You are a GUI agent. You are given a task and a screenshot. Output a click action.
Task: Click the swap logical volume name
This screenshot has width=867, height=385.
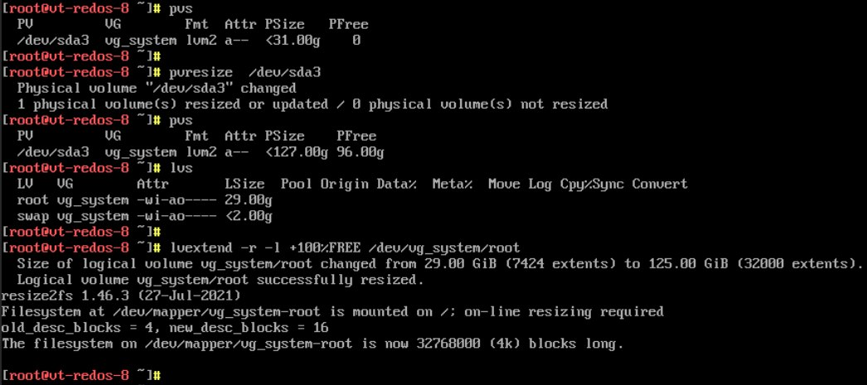(31, 215)
